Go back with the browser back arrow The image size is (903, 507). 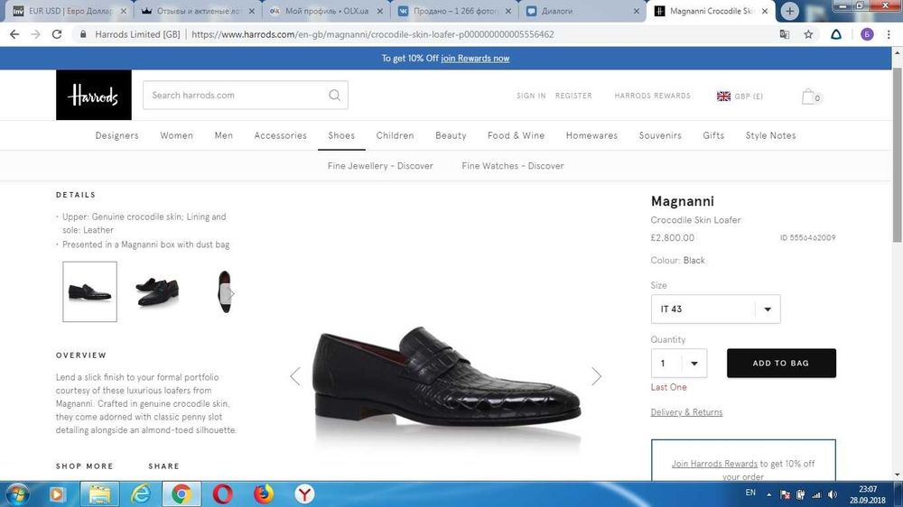pos(14,34)
